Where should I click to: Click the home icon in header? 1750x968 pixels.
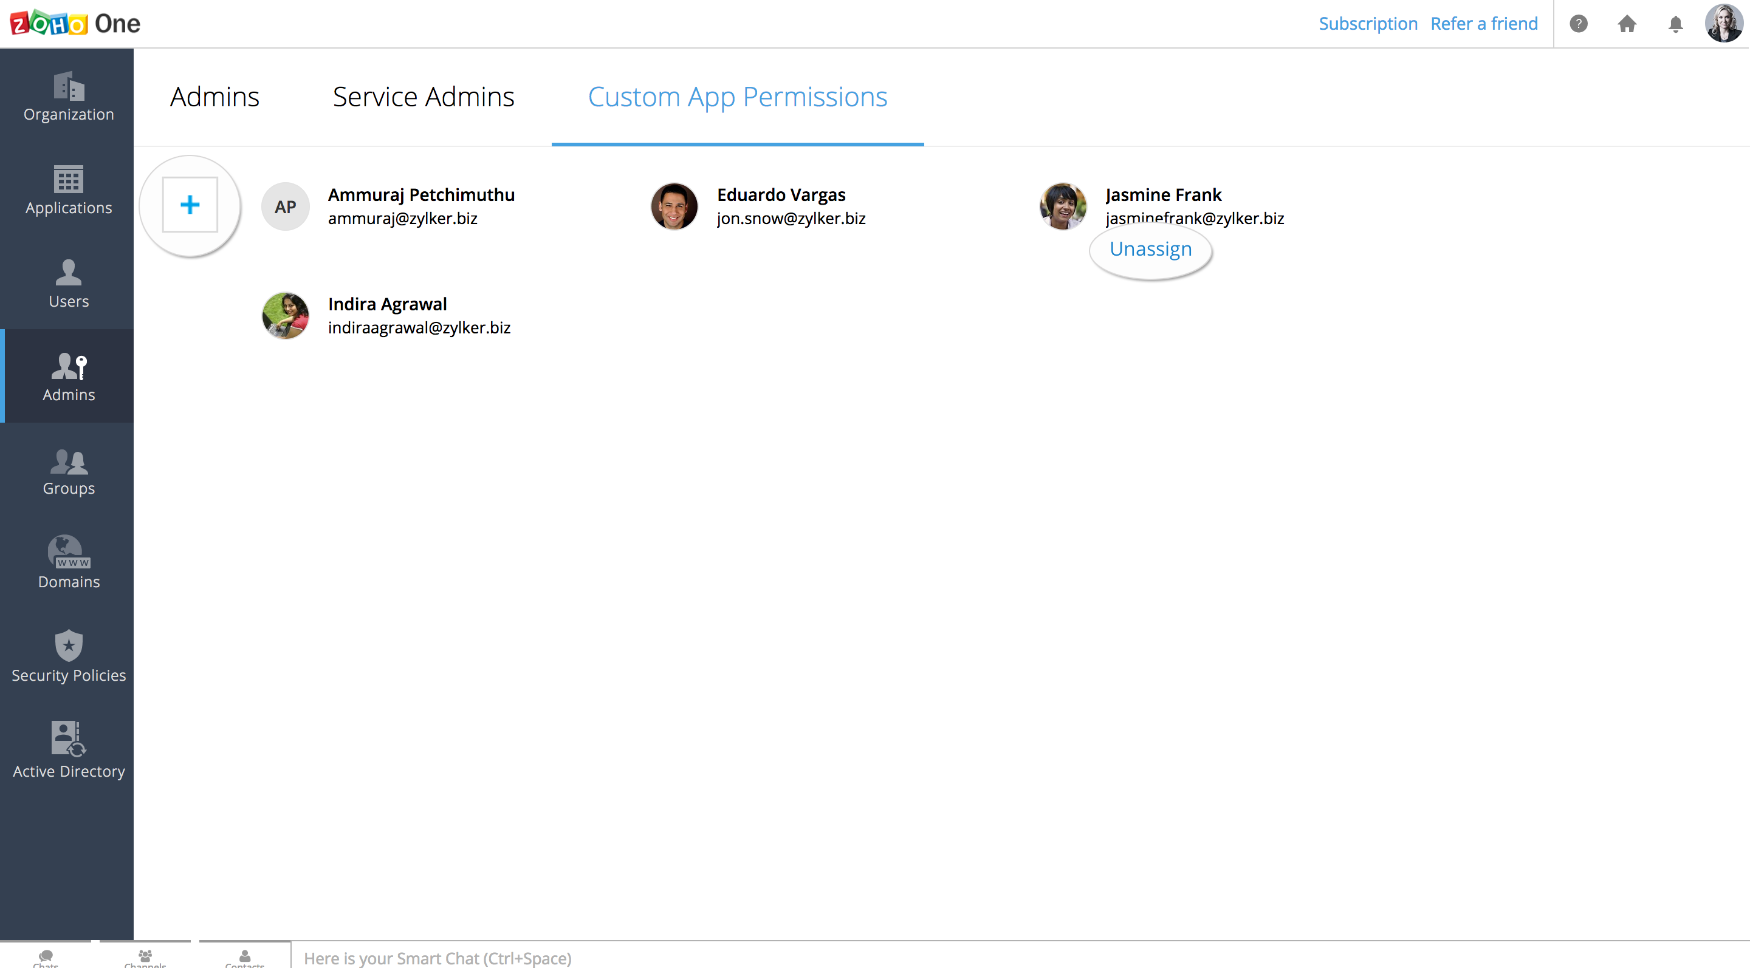1627,24
